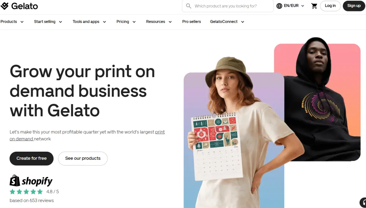Click the Create for free button

[31, 158]
